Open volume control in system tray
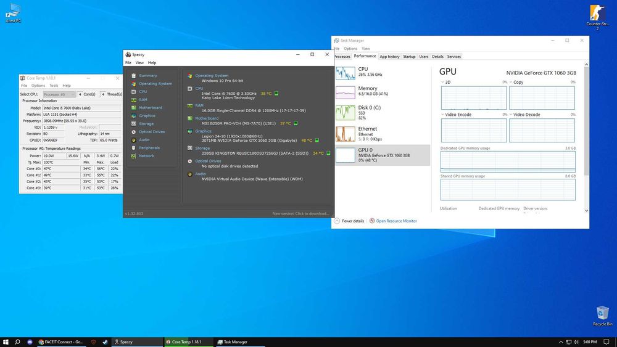This screenshot has height=347, width=617. click(x=576, y=342)
